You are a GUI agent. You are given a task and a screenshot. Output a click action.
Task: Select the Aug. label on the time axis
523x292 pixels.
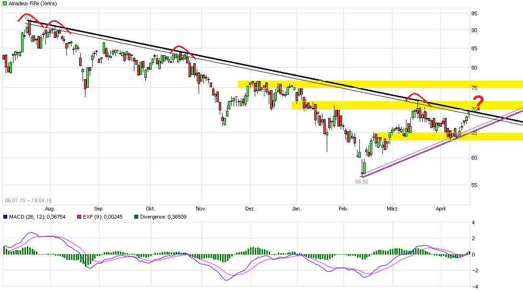[50, 209]
